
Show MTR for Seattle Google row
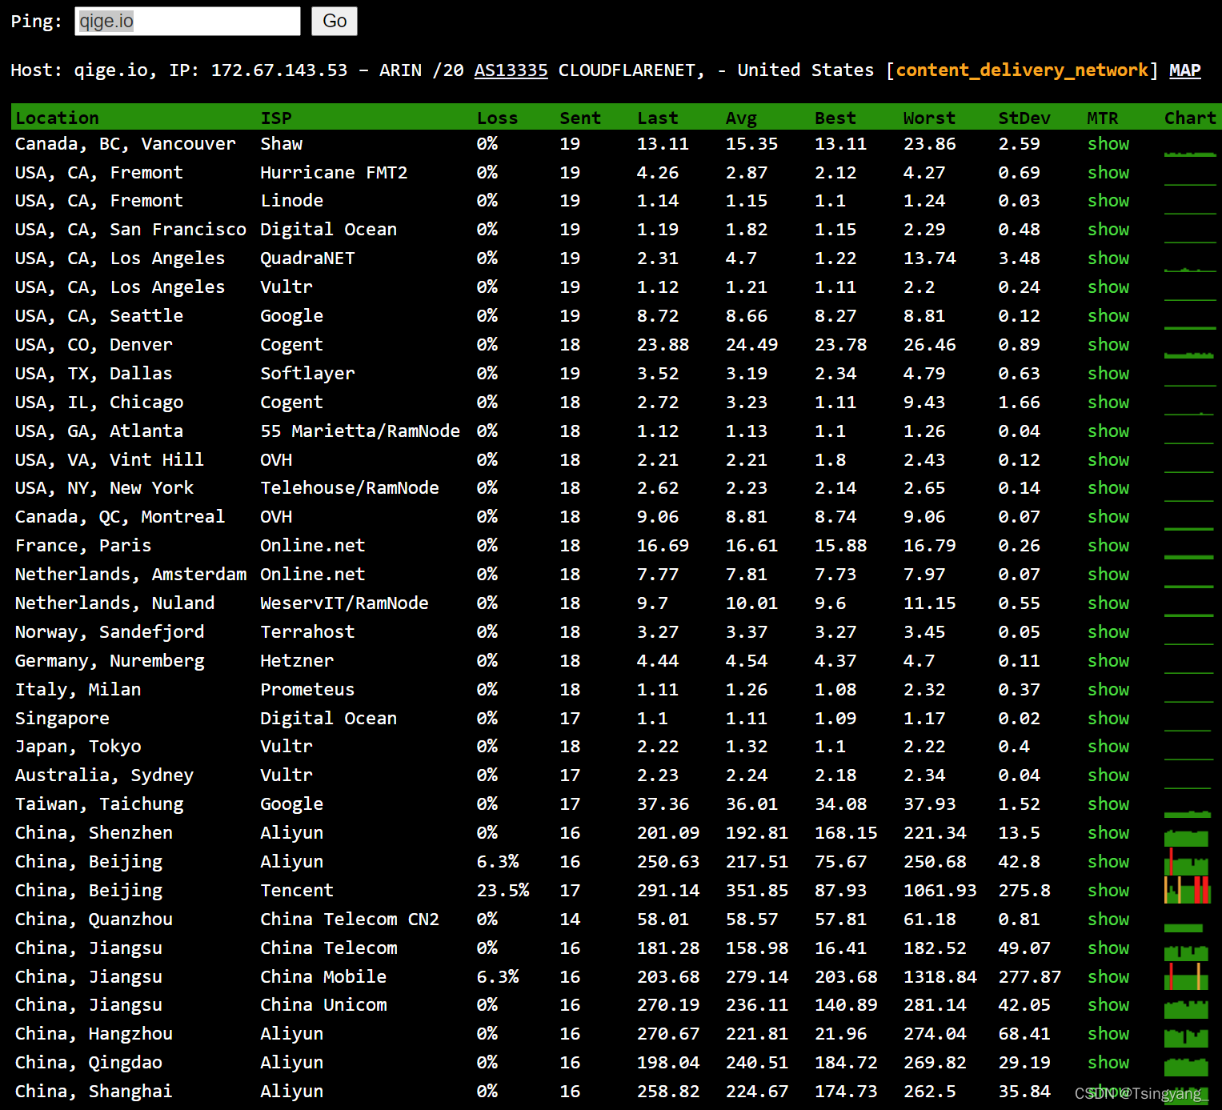coord(1108,316)
